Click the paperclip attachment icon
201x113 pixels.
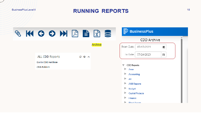click(x=18, y=34)
